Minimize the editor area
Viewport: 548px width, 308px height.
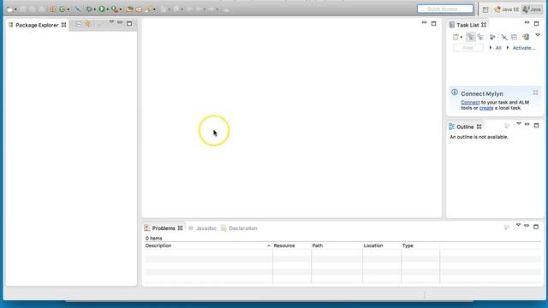pyautogui.click(x=424, y=23)
